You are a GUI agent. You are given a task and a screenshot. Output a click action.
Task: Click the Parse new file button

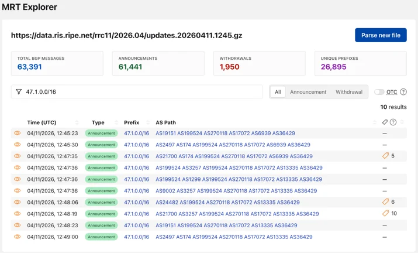coord(381,35)
